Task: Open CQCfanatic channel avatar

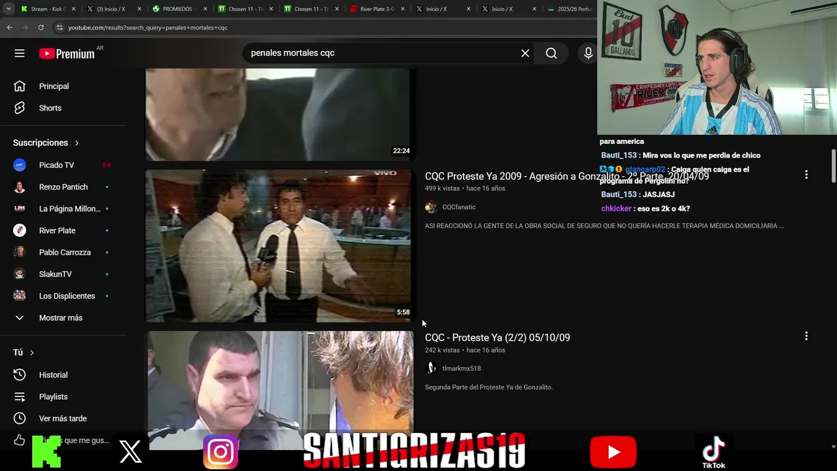Action: (431, 207)
